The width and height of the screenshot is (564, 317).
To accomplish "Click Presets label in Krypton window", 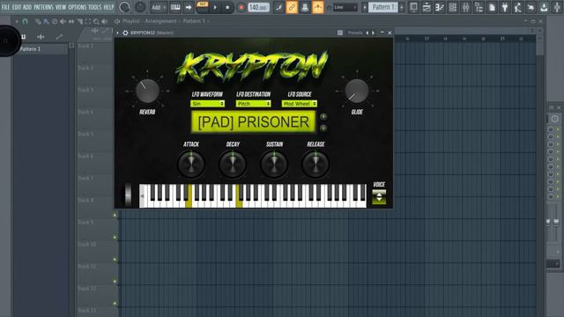I will 355,33.
